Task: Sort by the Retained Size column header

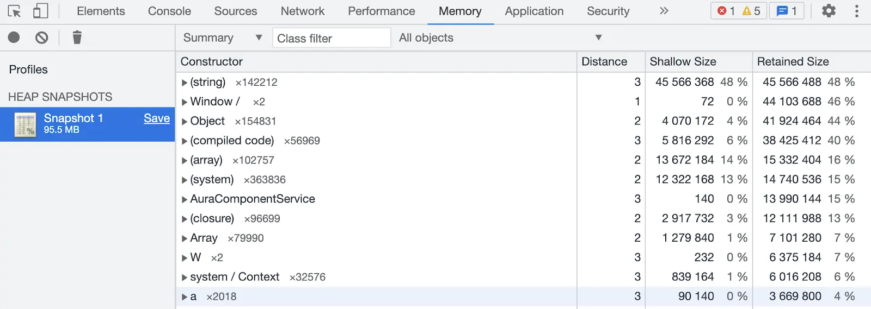Action: (812, 62)
